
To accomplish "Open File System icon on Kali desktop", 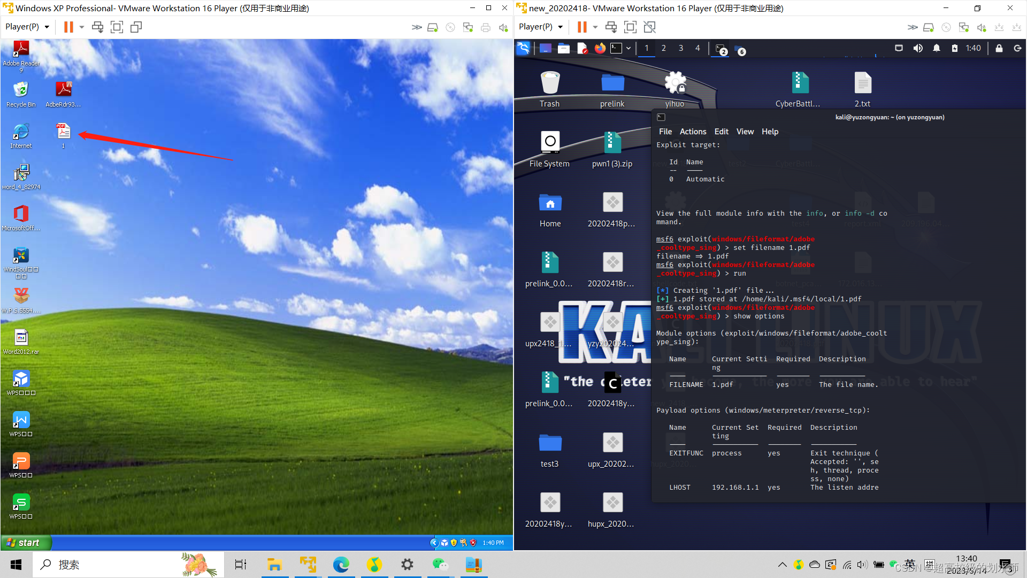I will click(550, 149).
